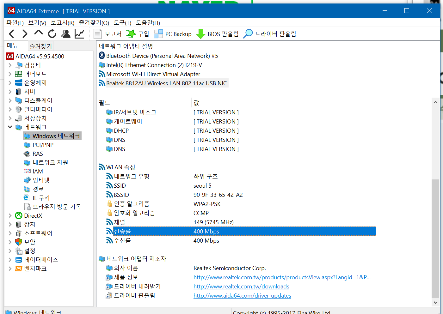The height and width of the screenshot is (314, 443).
Task: Select 설정 tree item
Action: tap(25, 251)
